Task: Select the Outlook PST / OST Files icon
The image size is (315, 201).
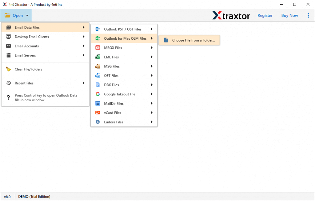Action: 98,29
